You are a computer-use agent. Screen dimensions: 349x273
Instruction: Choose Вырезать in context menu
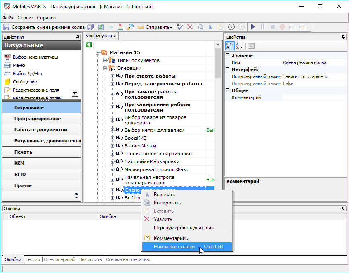click(x=187, y=195)
